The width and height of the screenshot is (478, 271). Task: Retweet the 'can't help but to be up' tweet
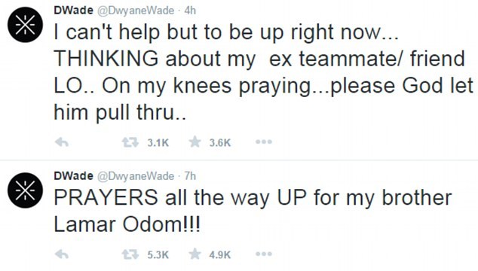130,142
